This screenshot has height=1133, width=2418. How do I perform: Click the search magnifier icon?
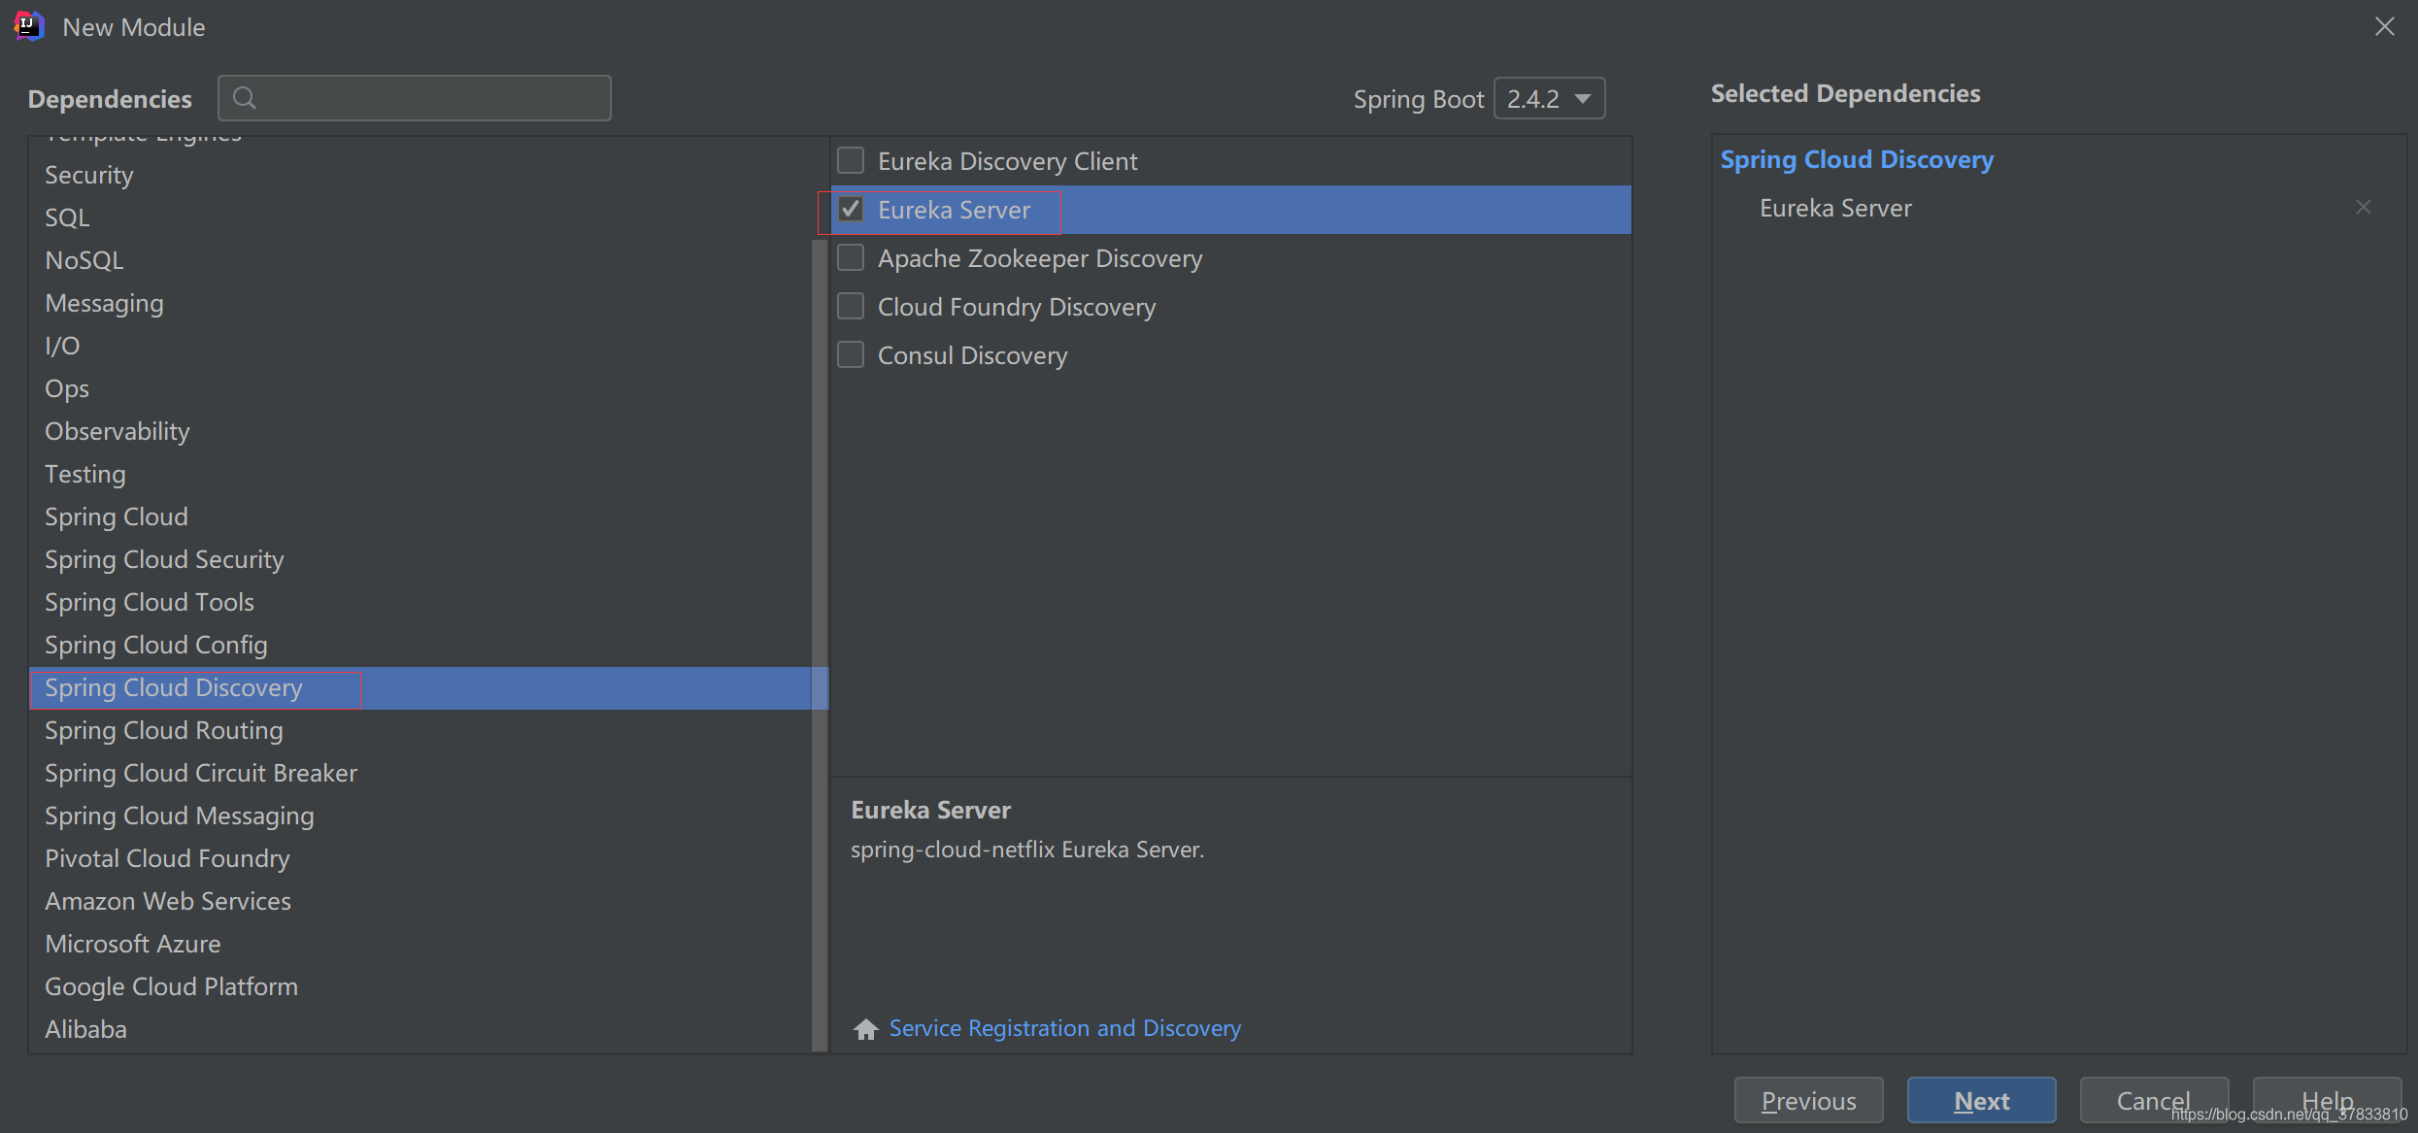[245, 98]
